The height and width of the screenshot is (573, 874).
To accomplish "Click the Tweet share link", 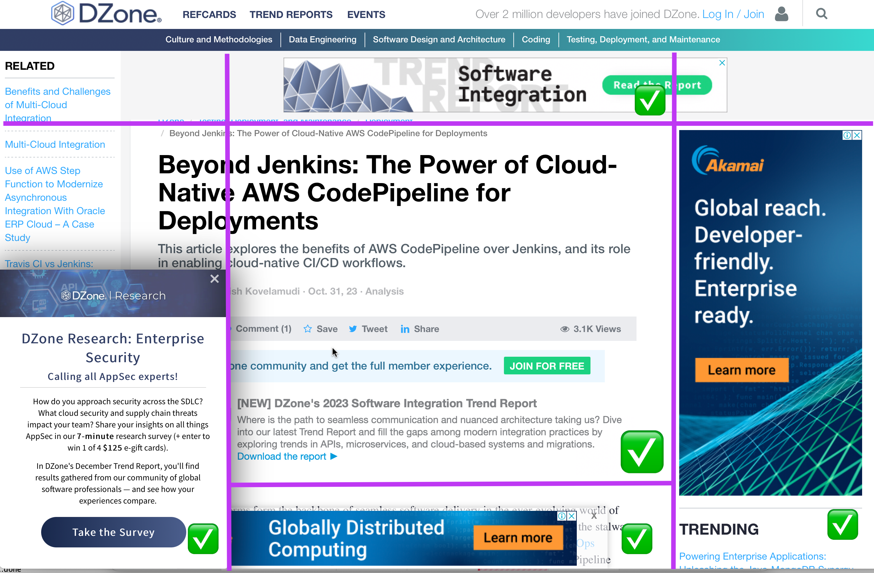I will pos(375,329).
